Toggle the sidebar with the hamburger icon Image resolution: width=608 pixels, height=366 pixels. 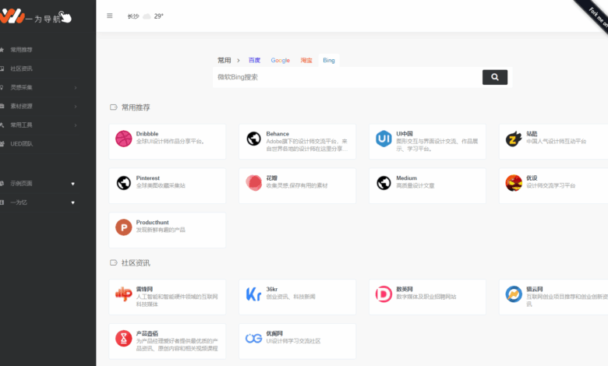109,16
